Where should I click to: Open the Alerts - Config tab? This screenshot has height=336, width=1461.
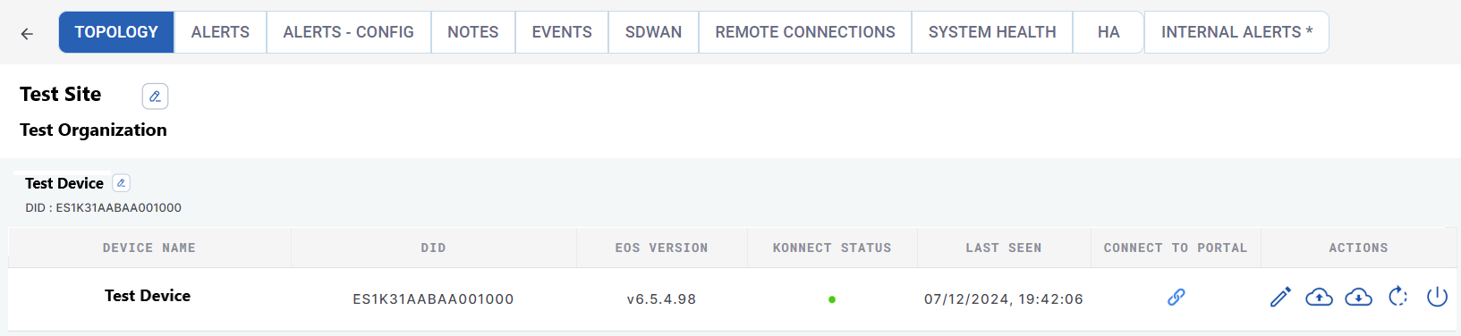(x=348, y=32)
